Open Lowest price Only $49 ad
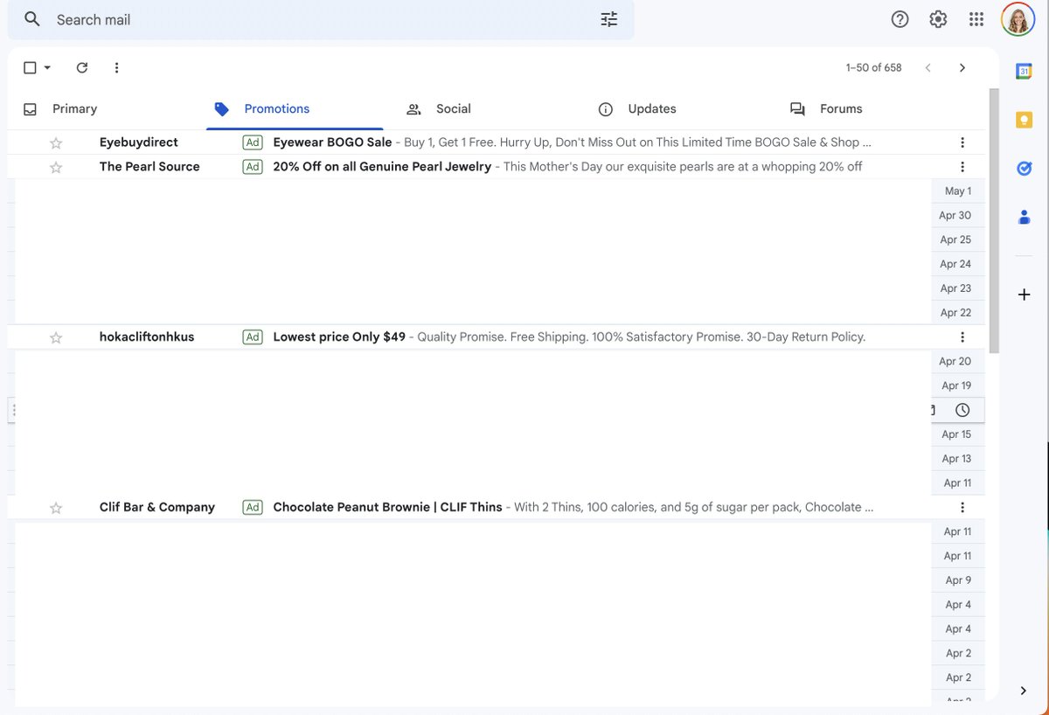This screenshot has width=1049, height=715. pos(339,337)
